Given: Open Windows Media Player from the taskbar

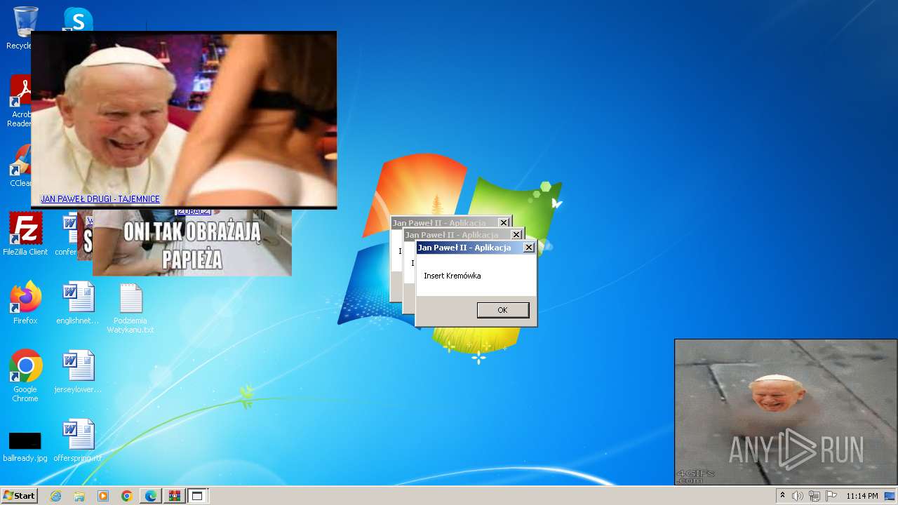Looking at the screenshot, I should [103, 496].
